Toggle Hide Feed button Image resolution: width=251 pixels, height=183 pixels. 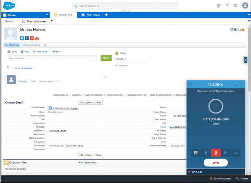pyautogui.click(x=12, y=45)
